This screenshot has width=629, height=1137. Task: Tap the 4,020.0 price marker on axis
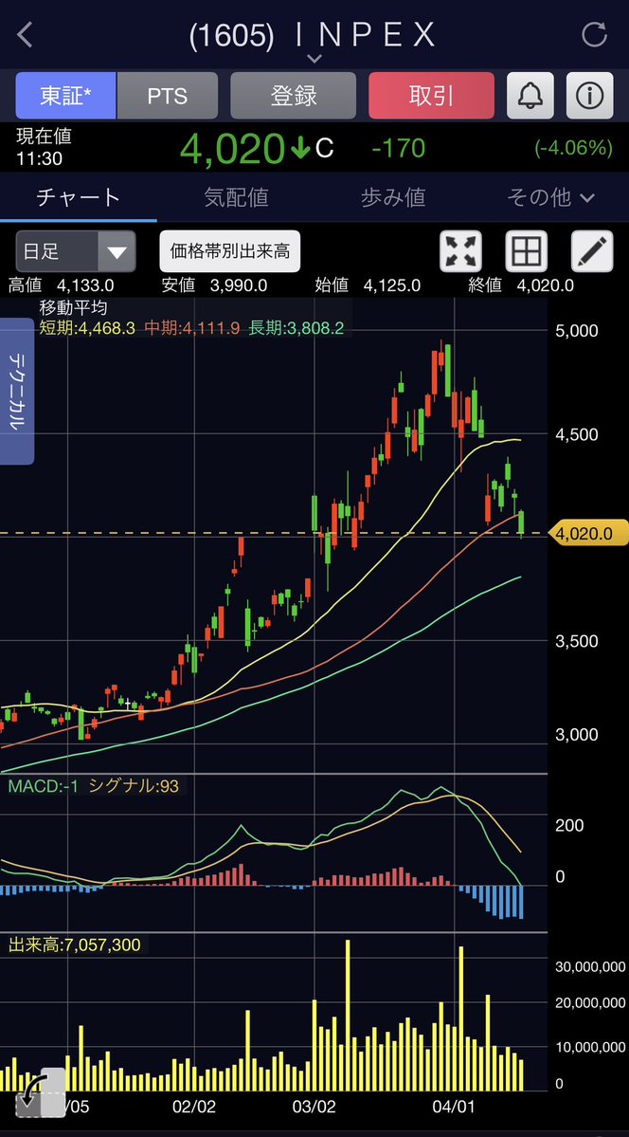(x=590, y=535)
